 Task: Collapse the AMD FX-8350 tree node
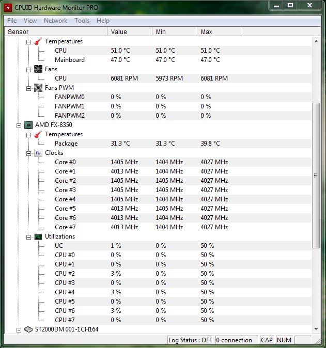[x=19, y=125]
